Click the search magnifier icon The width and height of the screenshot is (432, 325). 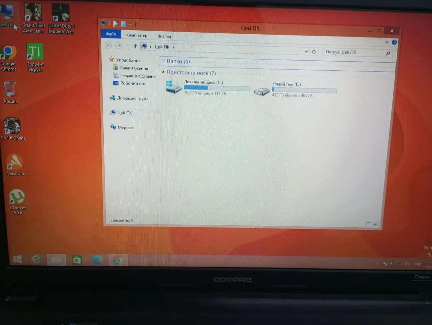tap(388, 53)
